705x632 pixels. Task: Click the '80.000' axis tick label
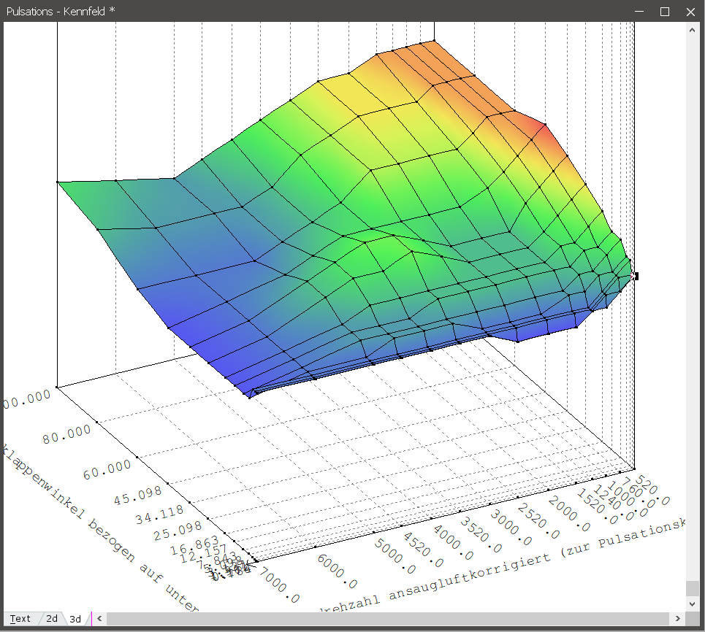click(67, 434)
